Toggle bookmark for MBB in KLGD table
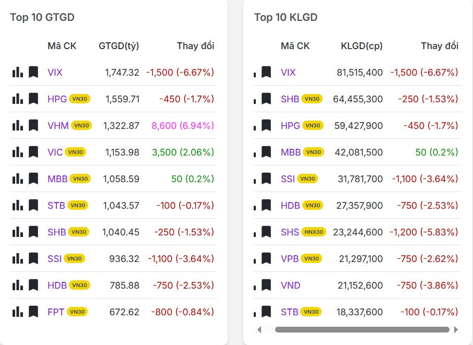473x345 pixels. (266, 152)
